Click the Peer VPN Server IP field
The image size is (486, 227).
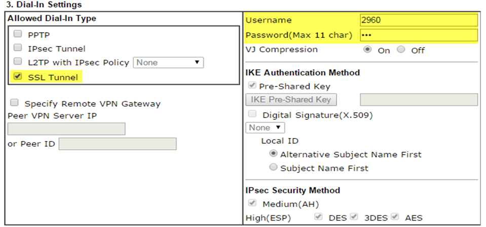[x=66, y=129]
